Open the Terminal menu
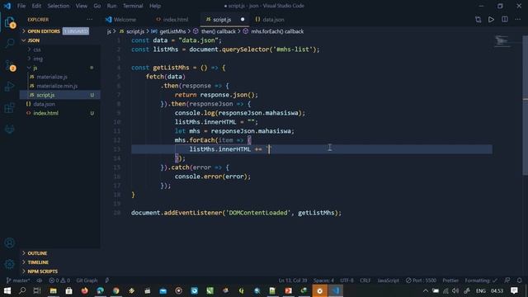The image size is (528, 297). (133, 6)
